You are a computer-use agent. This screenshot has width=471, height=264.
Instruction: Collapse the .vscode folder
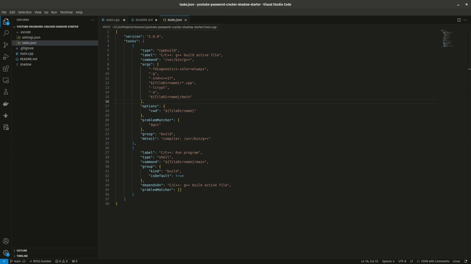(25, 32)
